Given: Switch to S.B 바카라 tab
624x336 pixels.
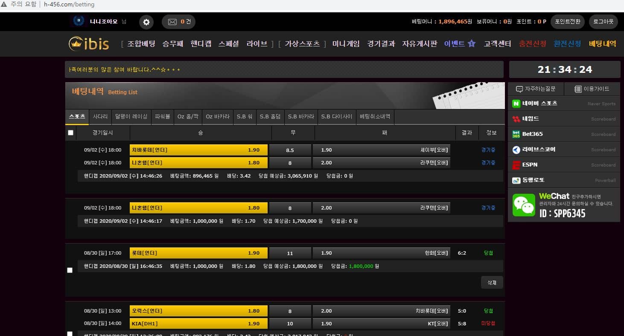Looking at the screenshot, I should click(301, 117).
